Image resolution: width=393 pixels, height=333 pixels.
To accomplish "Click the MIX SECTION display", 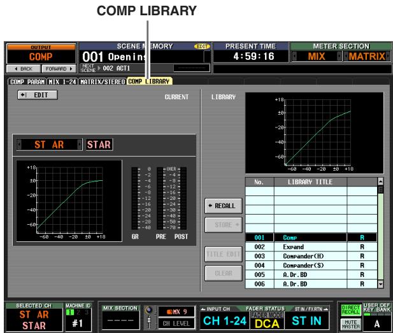I will click(x=120, y=317).
